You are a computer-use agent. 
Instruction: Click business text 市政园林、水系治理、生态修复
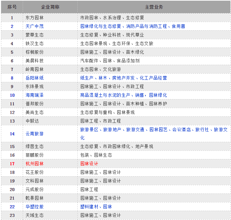tap(112, 18)
